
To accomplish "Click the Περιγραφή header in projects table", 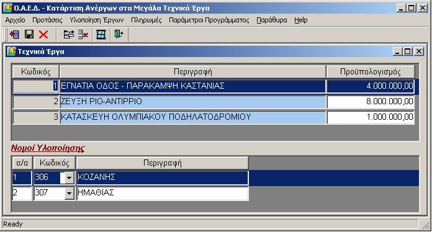I will coord(193,72).
